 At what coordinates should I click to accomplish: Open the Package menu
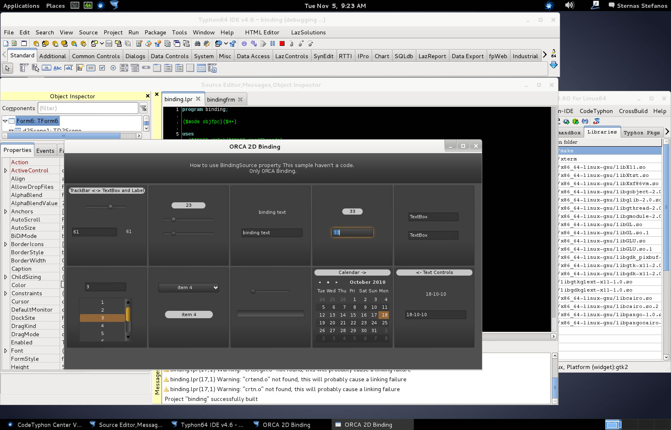pyautogui.click(x=155, y=32)
